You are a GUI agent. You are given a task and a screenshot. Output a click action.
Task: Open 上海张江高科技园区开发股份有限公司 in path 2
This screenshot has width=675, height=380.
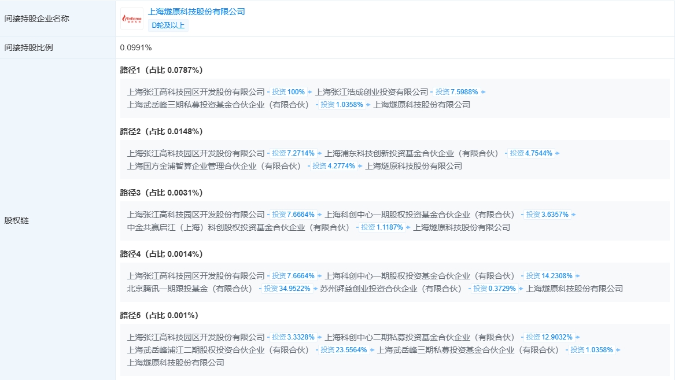tap(196, 154)
